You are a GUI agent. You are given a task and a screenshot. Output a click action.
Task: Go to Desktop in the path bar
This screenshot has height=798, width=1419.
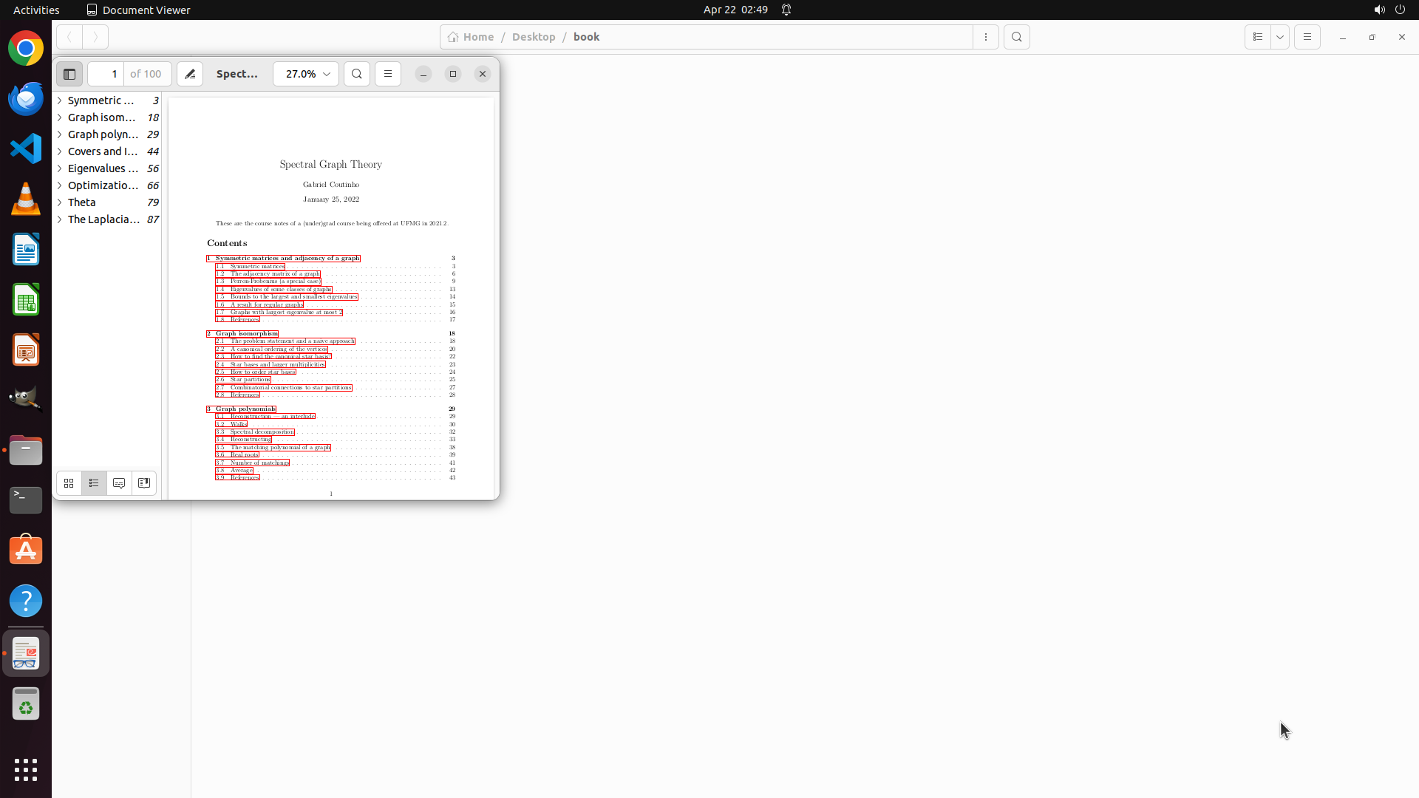pos(533,37)
